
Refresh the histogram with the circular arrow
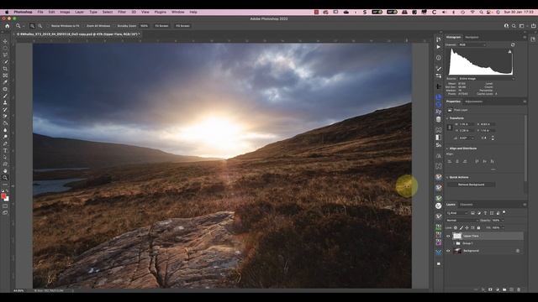[x=513, y=44]
